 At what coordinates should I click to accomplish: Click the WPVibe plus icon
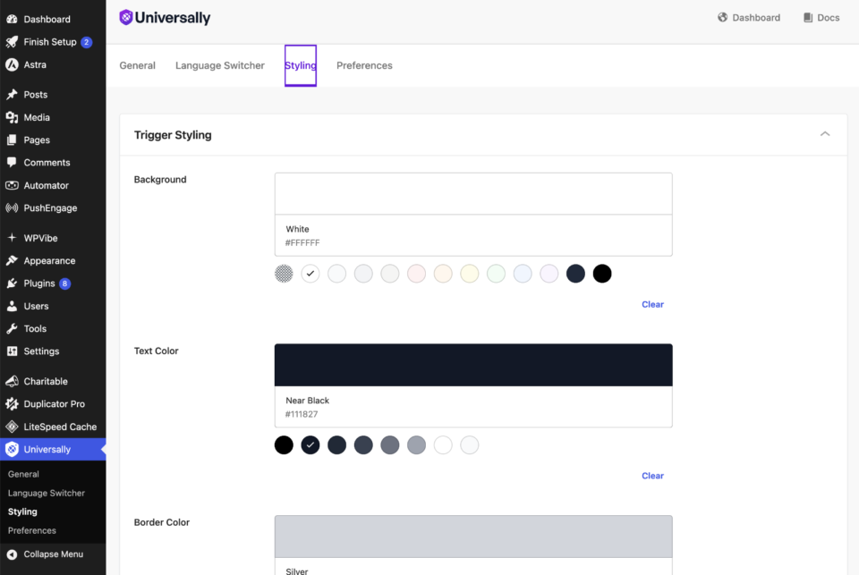[12, 238]
